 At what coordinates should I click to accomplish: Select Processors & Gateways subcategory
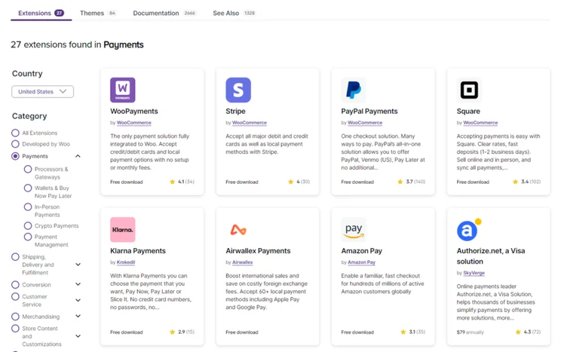tap(28, 169)
